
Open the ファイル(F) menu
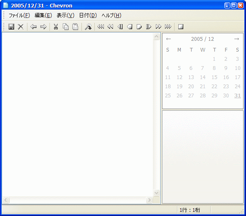(x=19, y=15)
